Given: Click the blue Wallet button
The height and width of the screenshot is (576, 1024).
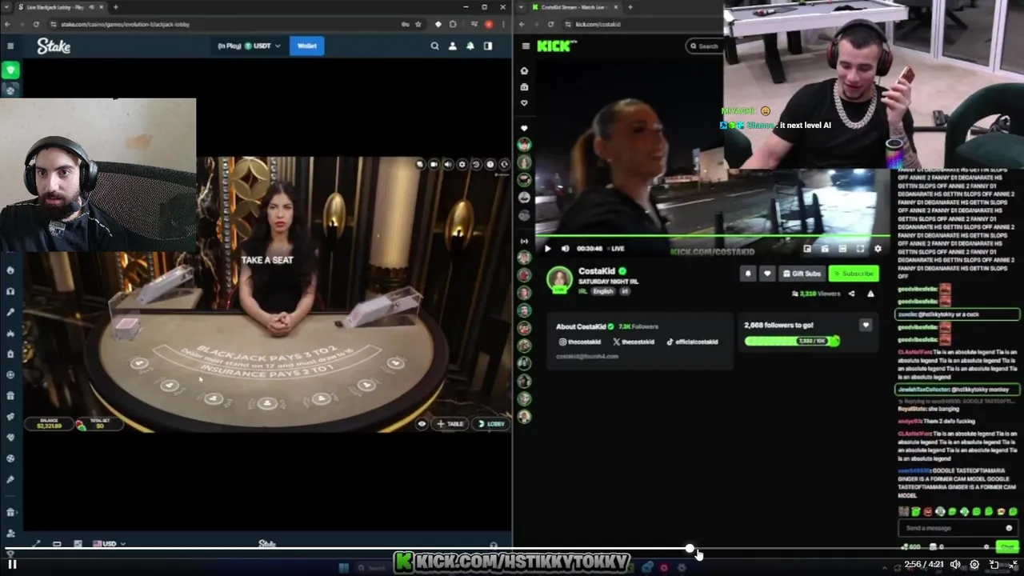Looking at the screenshot, I should tap(307, 46).
